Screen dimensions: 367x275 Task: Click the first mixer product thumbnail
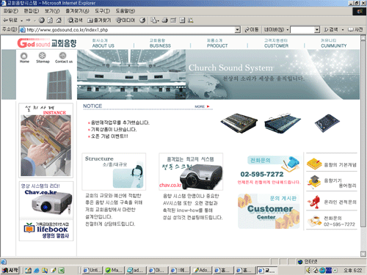click(239, 123)
